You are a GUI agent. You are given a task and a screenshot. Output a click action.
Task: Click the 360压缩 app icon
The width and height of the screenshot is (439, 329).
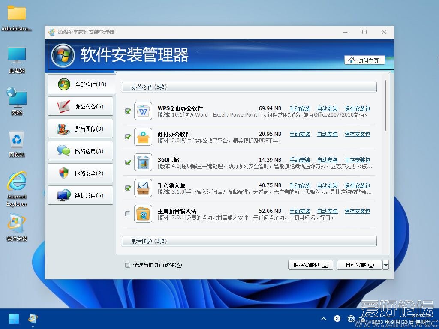click(x=143, y=162)
